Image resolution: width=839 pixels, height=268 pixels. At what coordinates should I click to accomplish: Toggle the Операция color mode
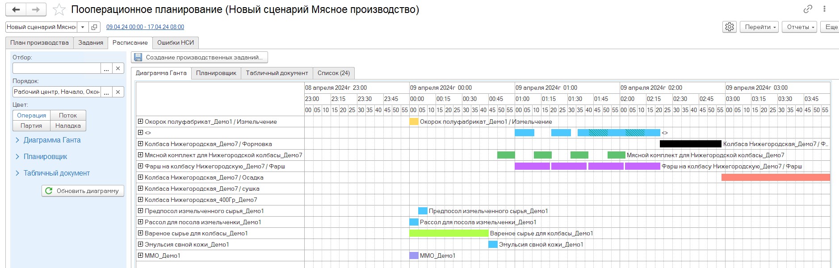click(31, 115)
